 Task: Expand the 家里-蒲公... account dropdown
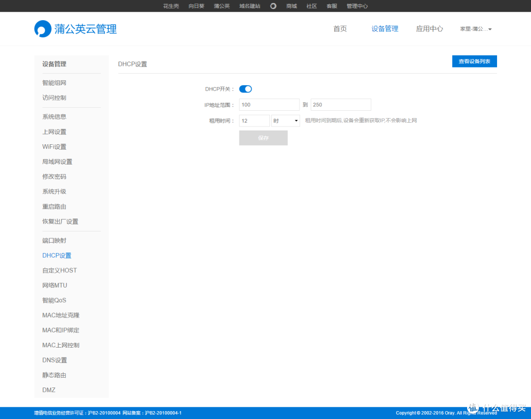pyautogui.click(x=476, y=29)
